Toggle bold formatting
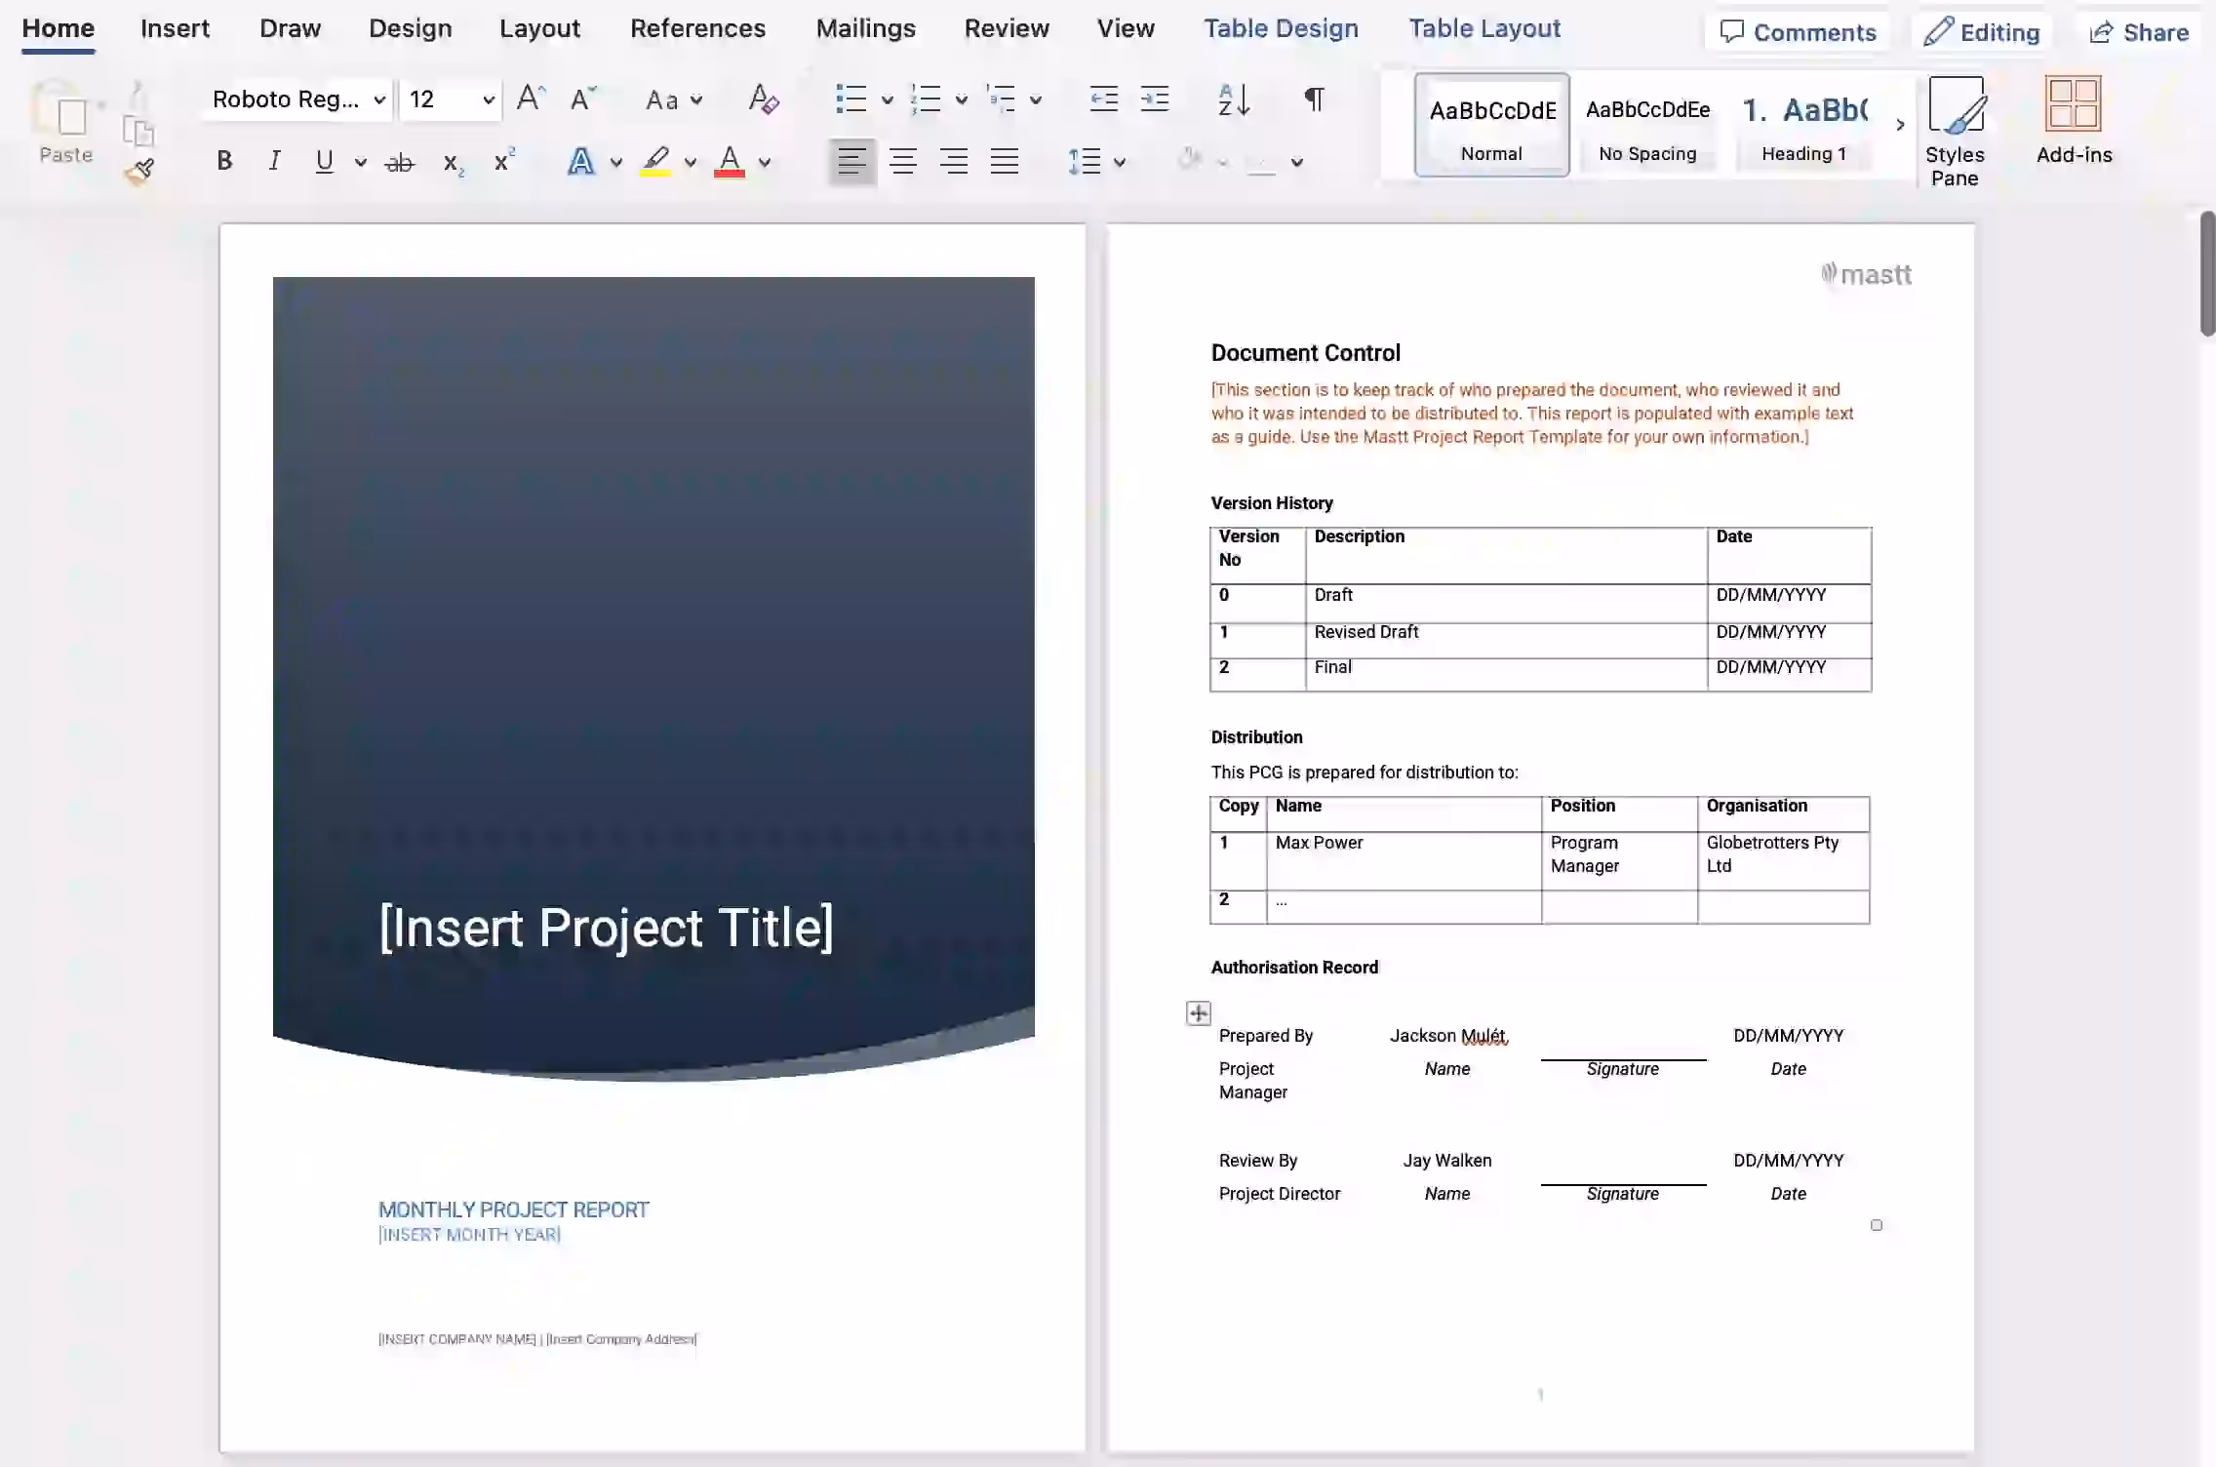Screen dimensions: 2216x1467 pos(224,161)
